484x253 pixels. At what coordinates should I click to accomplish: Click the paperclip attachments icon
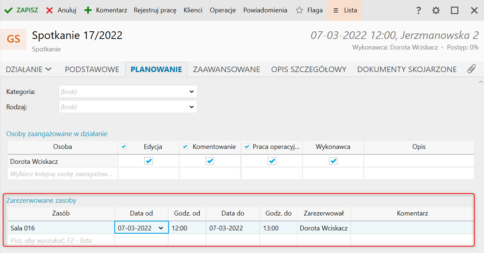coord(471,69)
